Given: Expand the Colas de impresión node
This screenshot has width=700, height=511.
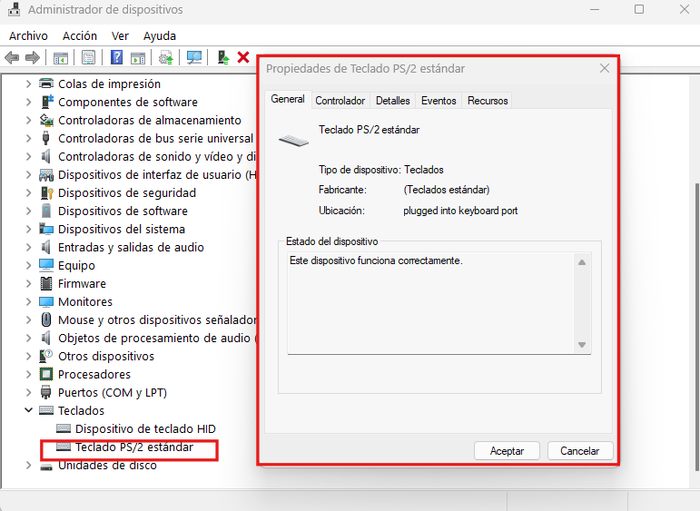Looking at the screenshot, I should point(28,84).
